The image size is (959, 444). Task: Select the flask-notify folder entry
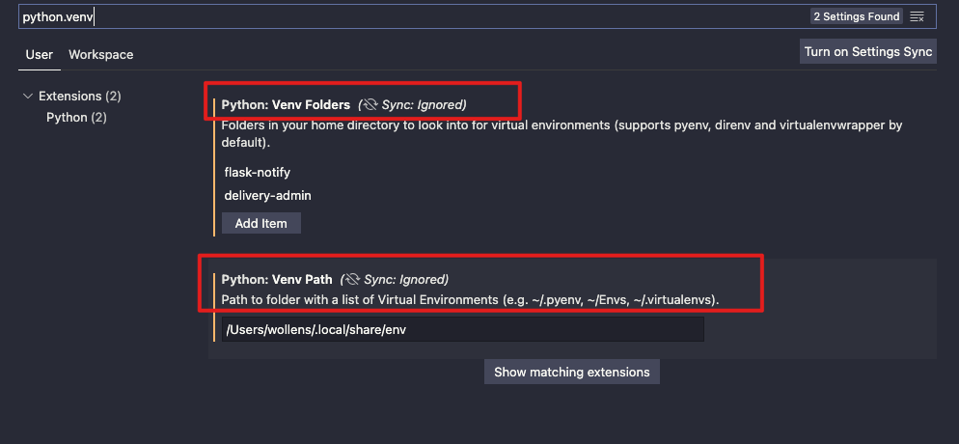(257, 172)
